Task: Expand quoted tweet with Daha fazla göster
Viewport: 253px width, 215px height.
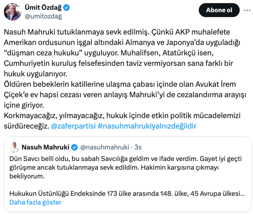Action: pos(35,202)
